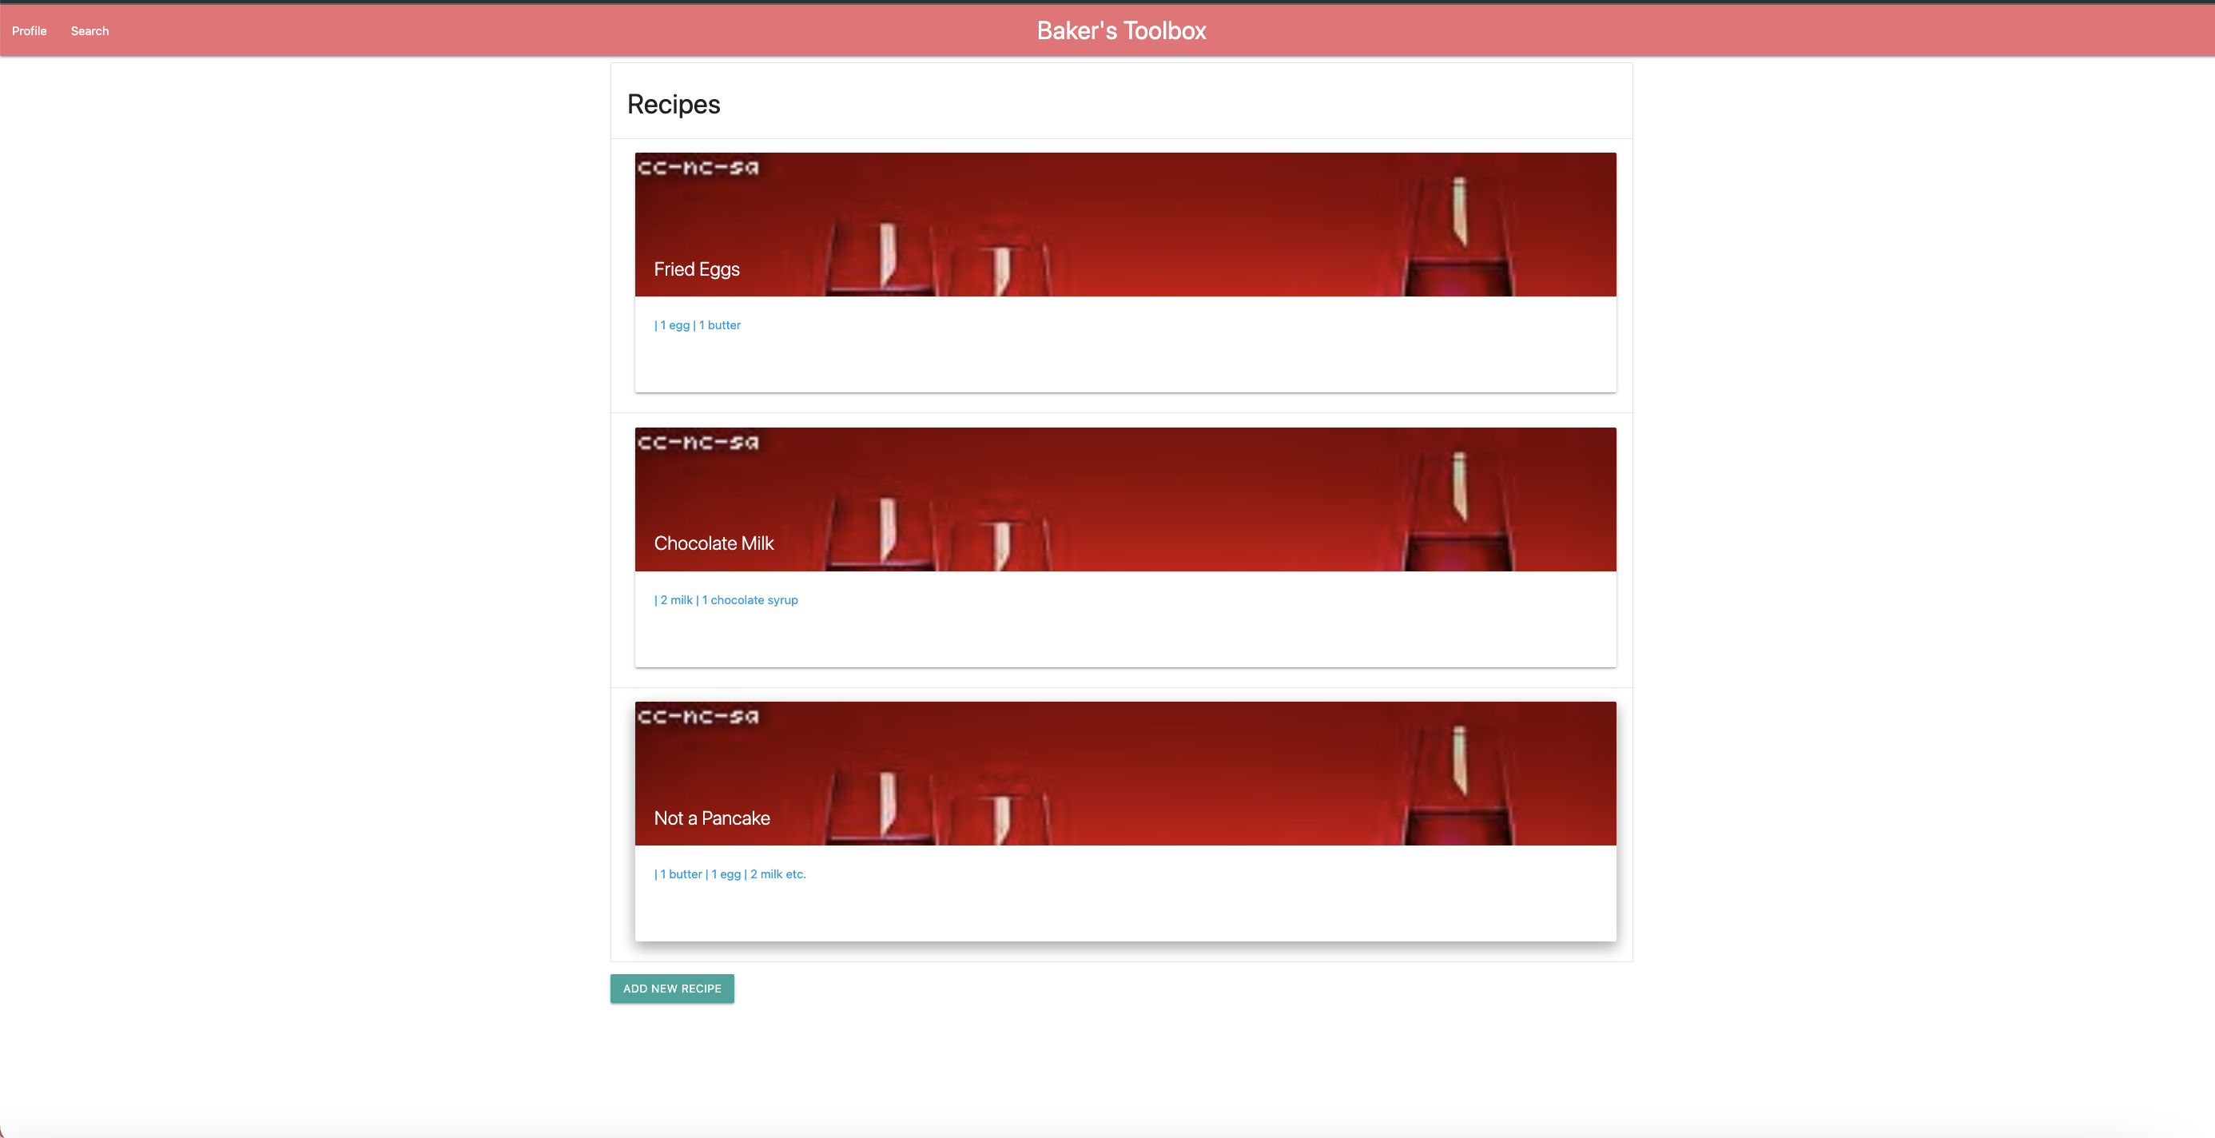Open the Search menu item
Image resolution: width=2215 pixels, height=1138 pixels.
(x=89, y=31)
